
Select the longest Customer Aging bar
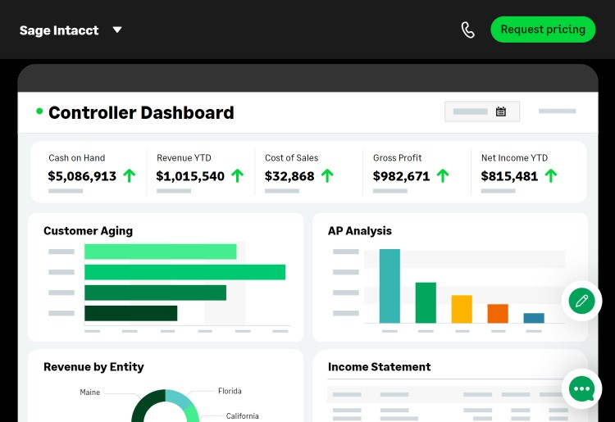coord(184,272)
